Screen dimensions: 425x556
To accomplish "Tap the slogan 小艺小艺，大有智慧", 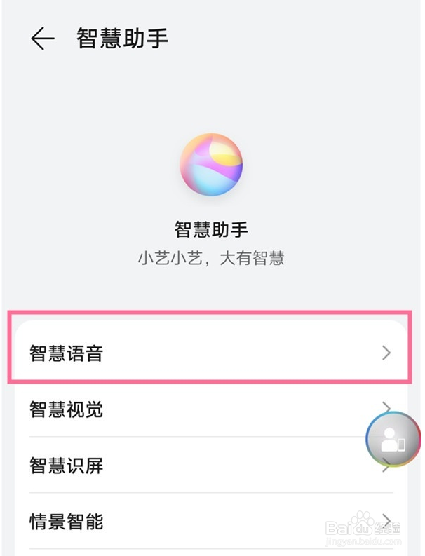I will 211,258.
